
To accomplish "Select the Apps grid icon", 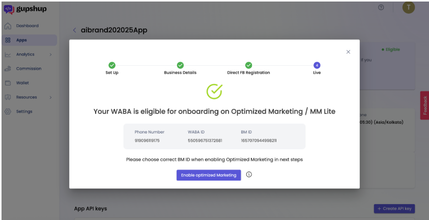I will [x=8, y=40].
